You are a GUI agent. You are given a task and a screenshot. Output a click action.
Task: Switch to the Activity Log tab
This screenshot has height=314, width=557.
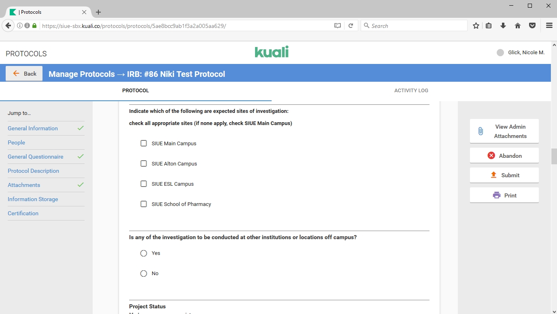[411, 91]
